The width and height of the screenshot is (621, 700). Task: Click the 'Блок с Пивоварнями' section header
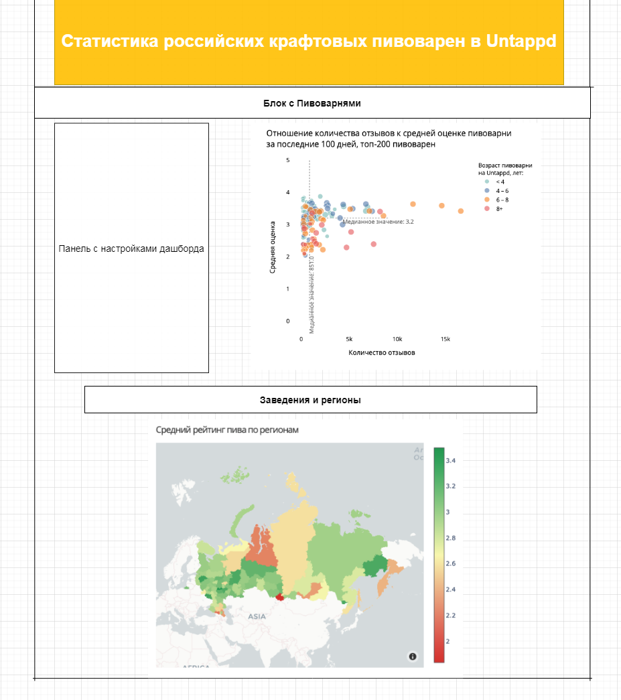[312, 103]
